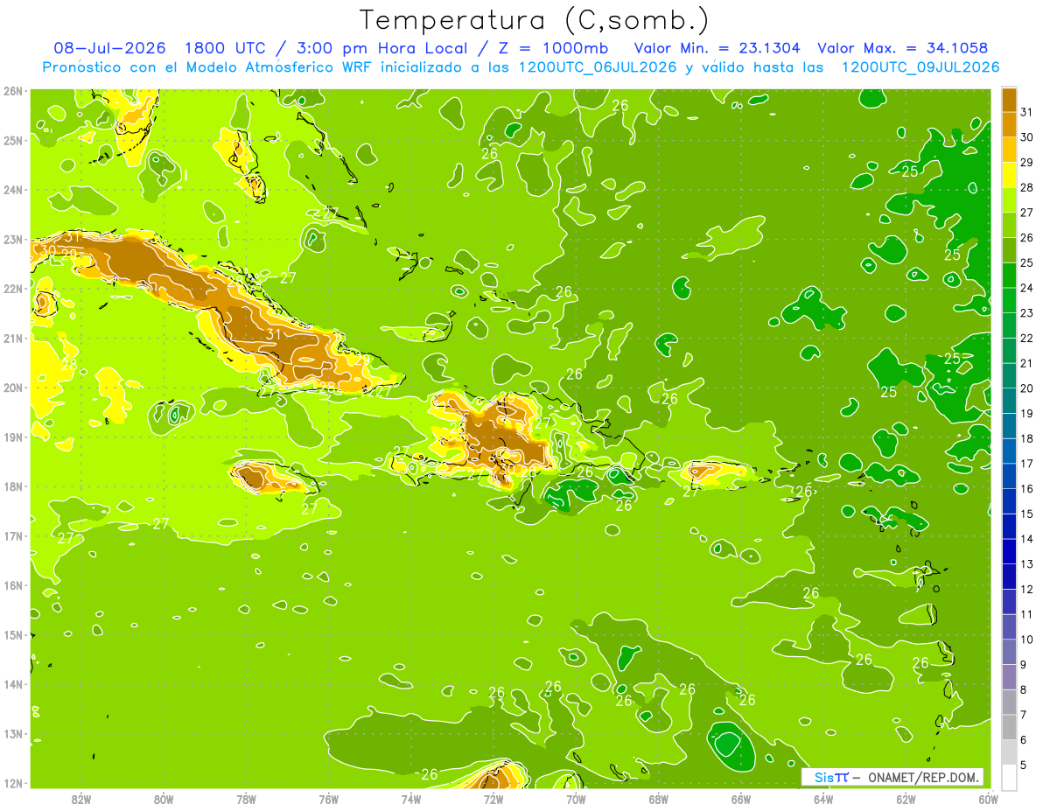
Task: Click the 'Valor Min. = 23.1304' readout
Action: pyautogui.click(x=717, y=48)
